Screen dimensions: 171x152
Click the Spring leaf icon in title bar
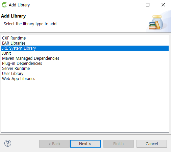(x=4, y=5)
